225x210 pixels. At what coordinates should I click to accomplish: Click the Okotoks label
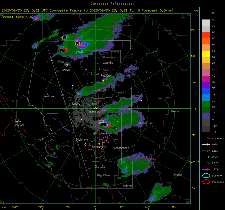100,167
